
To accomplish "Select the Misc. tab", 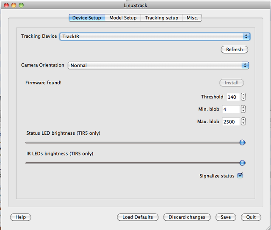I will pyautogui.click(x=192, y=18).
